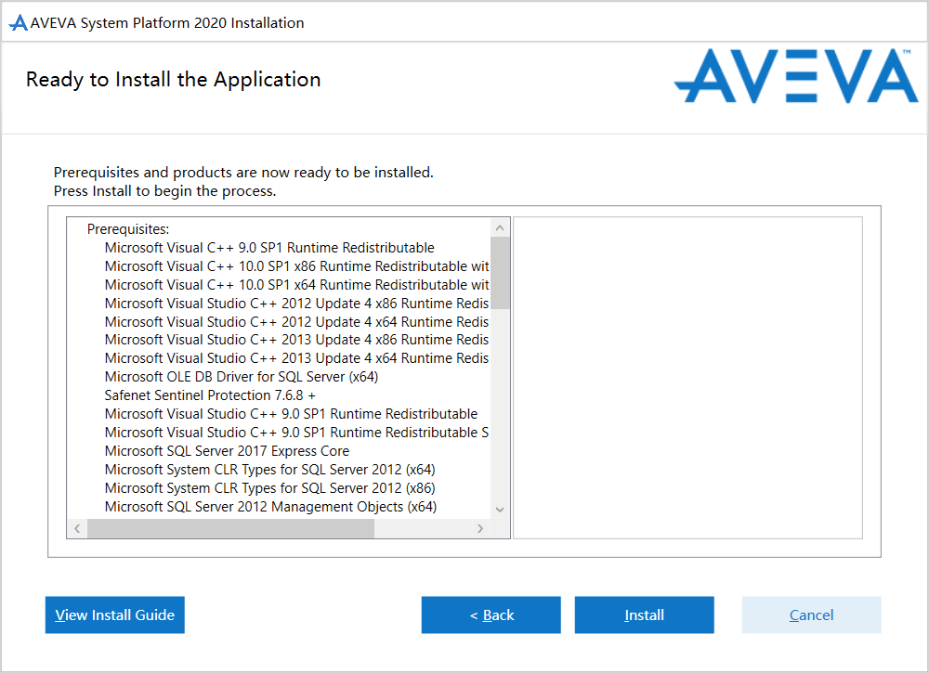Cancel the installation
The height and width of the screenshot is (673, 929).
click(811, 615)
